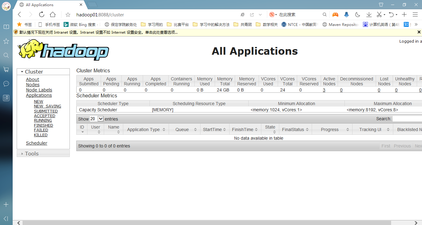Enable the browser's night mode moon icon
Screen dimensions: 422x225
pos(358,15)
